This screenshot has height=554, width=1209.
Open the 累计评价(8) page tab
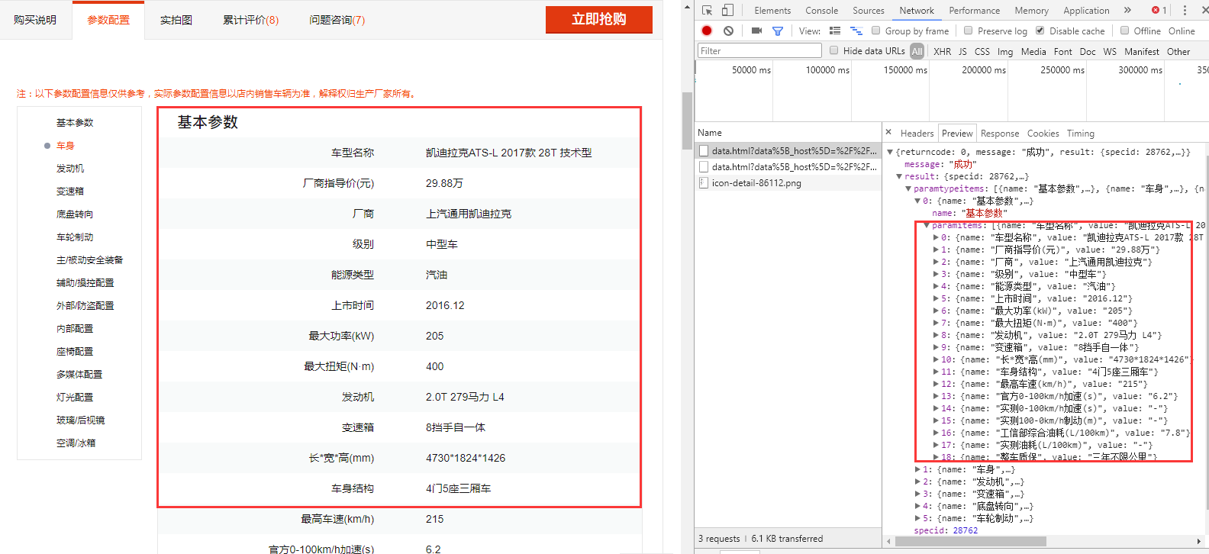[250, 20]
